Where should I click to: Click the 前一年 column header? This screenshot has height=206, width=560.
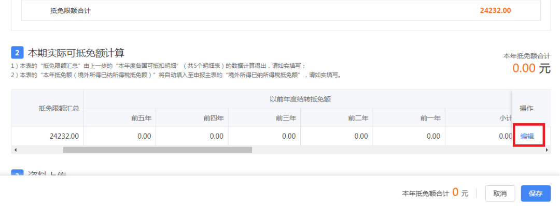tap(409, 118)
